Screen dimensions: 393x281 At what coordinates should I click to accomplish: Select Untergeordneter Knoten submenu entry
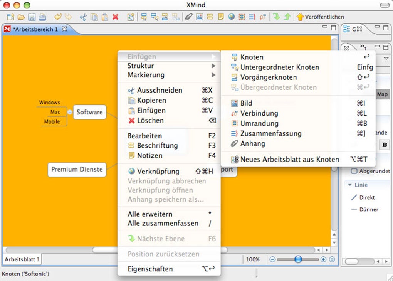point(298,67)
